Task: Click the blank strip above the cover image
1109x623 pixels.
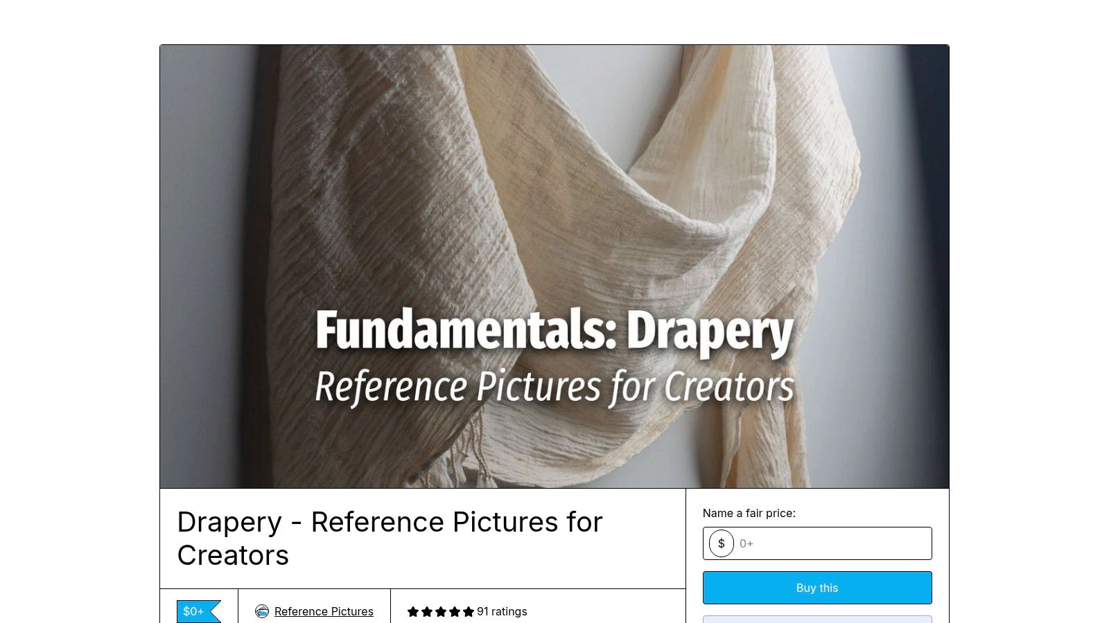Action: tap(554, 22)
